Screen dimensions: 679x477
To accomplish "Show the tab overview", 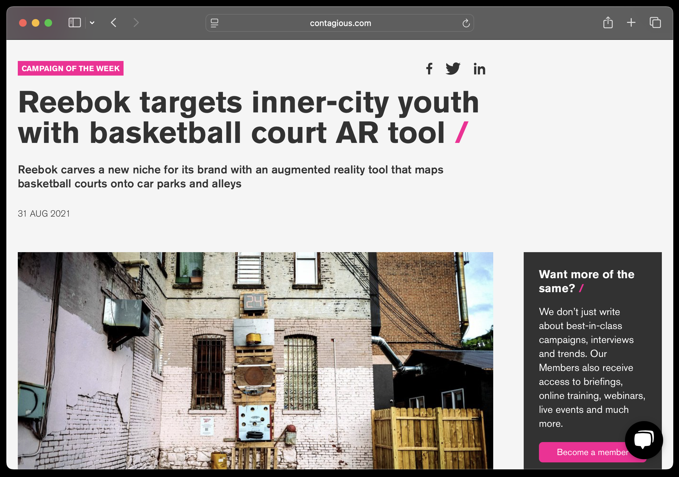I will pyautogui.click(x=655, y=23).
